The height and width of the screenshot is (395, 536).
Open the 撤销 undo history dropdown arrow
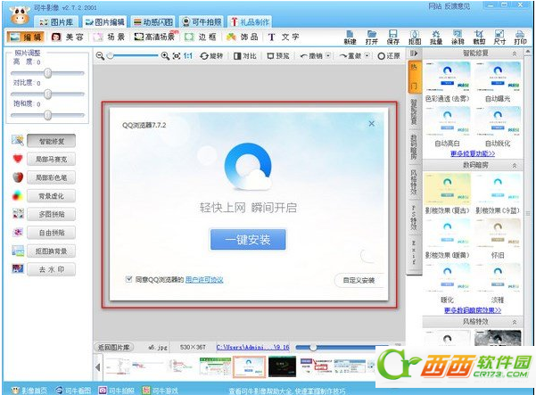tap(328, 55)
